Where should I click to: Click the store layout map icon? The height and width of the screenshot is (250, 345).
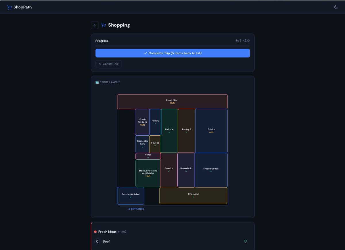point(97,82)
